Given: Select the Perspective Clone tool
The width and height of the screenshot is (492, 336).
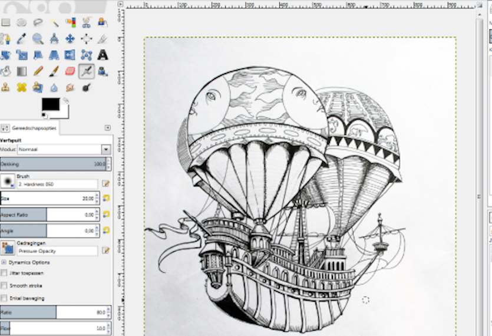Looking at the screenshot, I should pyautogui.click(x=38, y=87).
